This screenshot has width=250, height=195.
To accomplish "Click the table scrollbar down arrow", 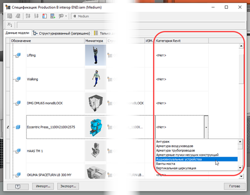I will [241, 176].
